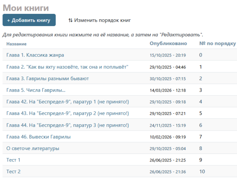The width and height of the screenshot is (237, 180).
Task: Open Глава 5. Числа Гаврилы
Action: click(36, 90)
